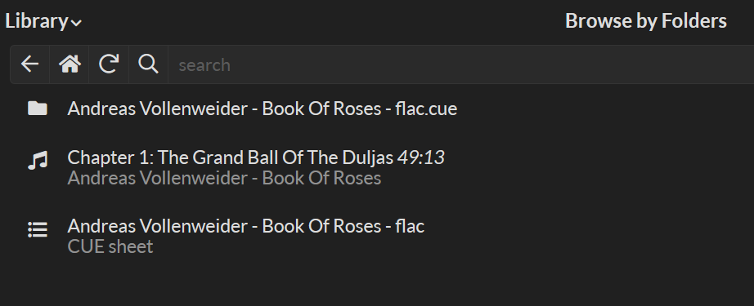Image resolution: width=754 pixels, height=306 pixels.
Task: Click the CUE sheet subtitle label
Action: point(110,246)
